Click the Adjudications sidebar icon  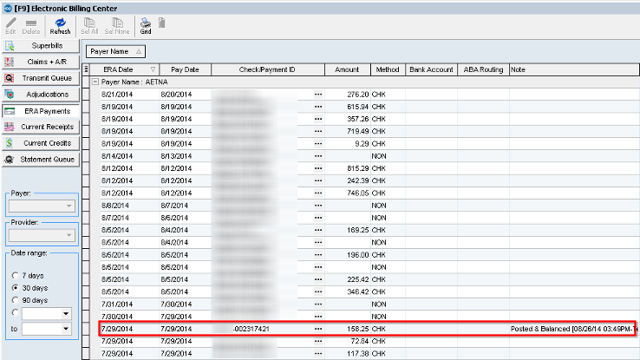[10, 95]
